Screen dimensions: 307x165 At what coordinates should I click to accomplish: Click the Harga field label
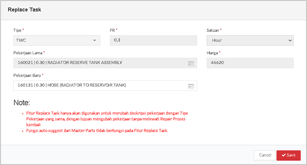pos(212,53)
